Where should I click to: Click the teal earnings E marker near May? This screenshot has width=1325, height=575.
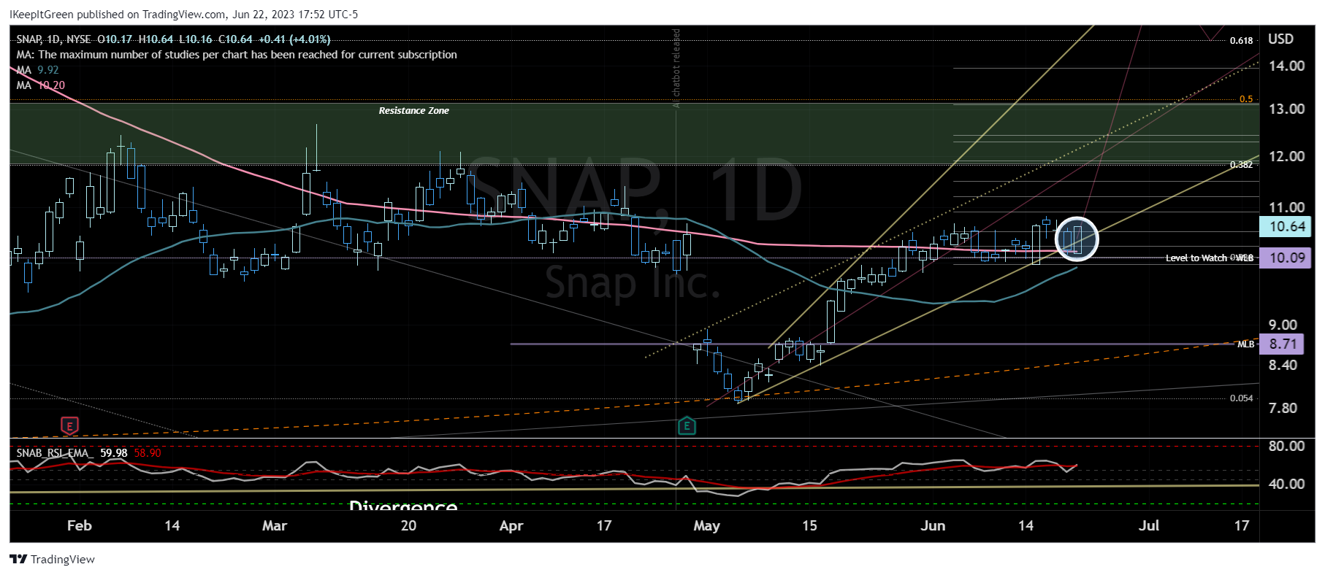687,425
